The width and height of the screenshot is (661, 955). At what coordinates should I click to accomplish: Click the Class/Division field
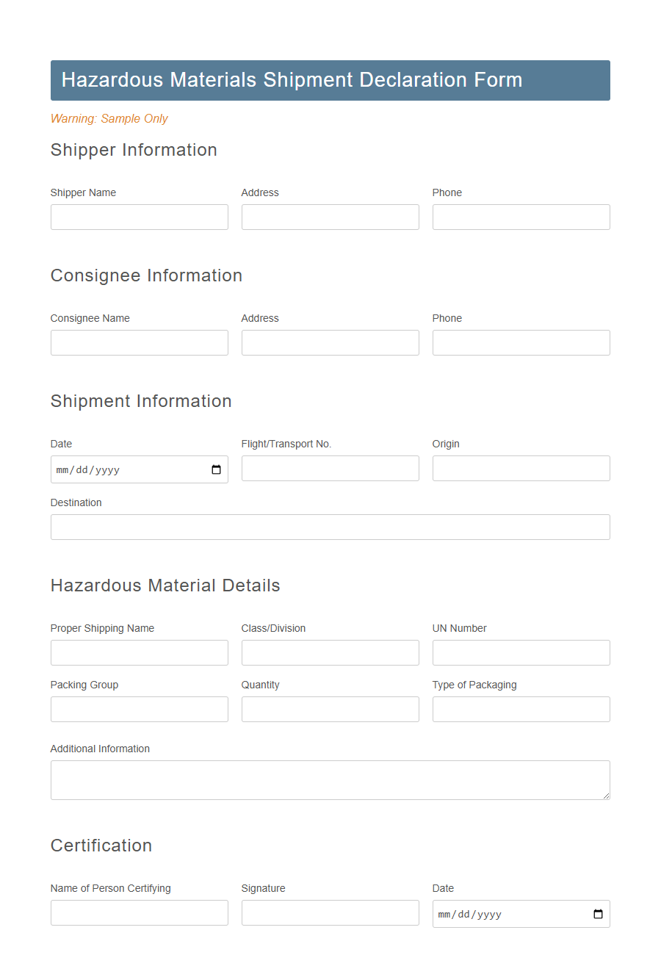(330, 652)
